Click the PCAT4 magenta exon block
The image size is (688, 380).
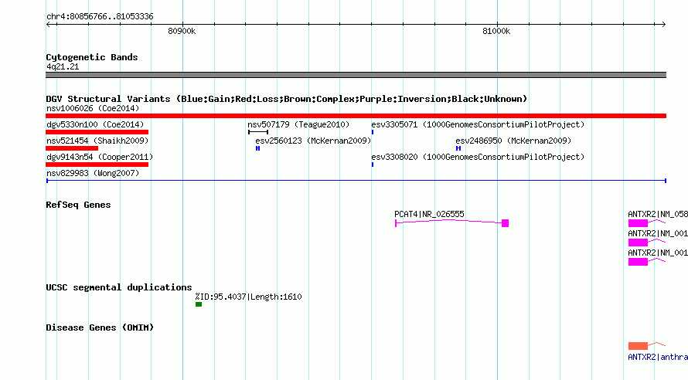pos(506,223)
